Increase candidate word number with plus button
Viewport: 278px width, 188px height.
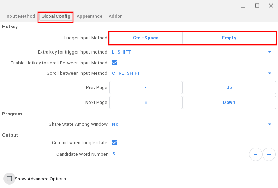[x=269, y=154]
